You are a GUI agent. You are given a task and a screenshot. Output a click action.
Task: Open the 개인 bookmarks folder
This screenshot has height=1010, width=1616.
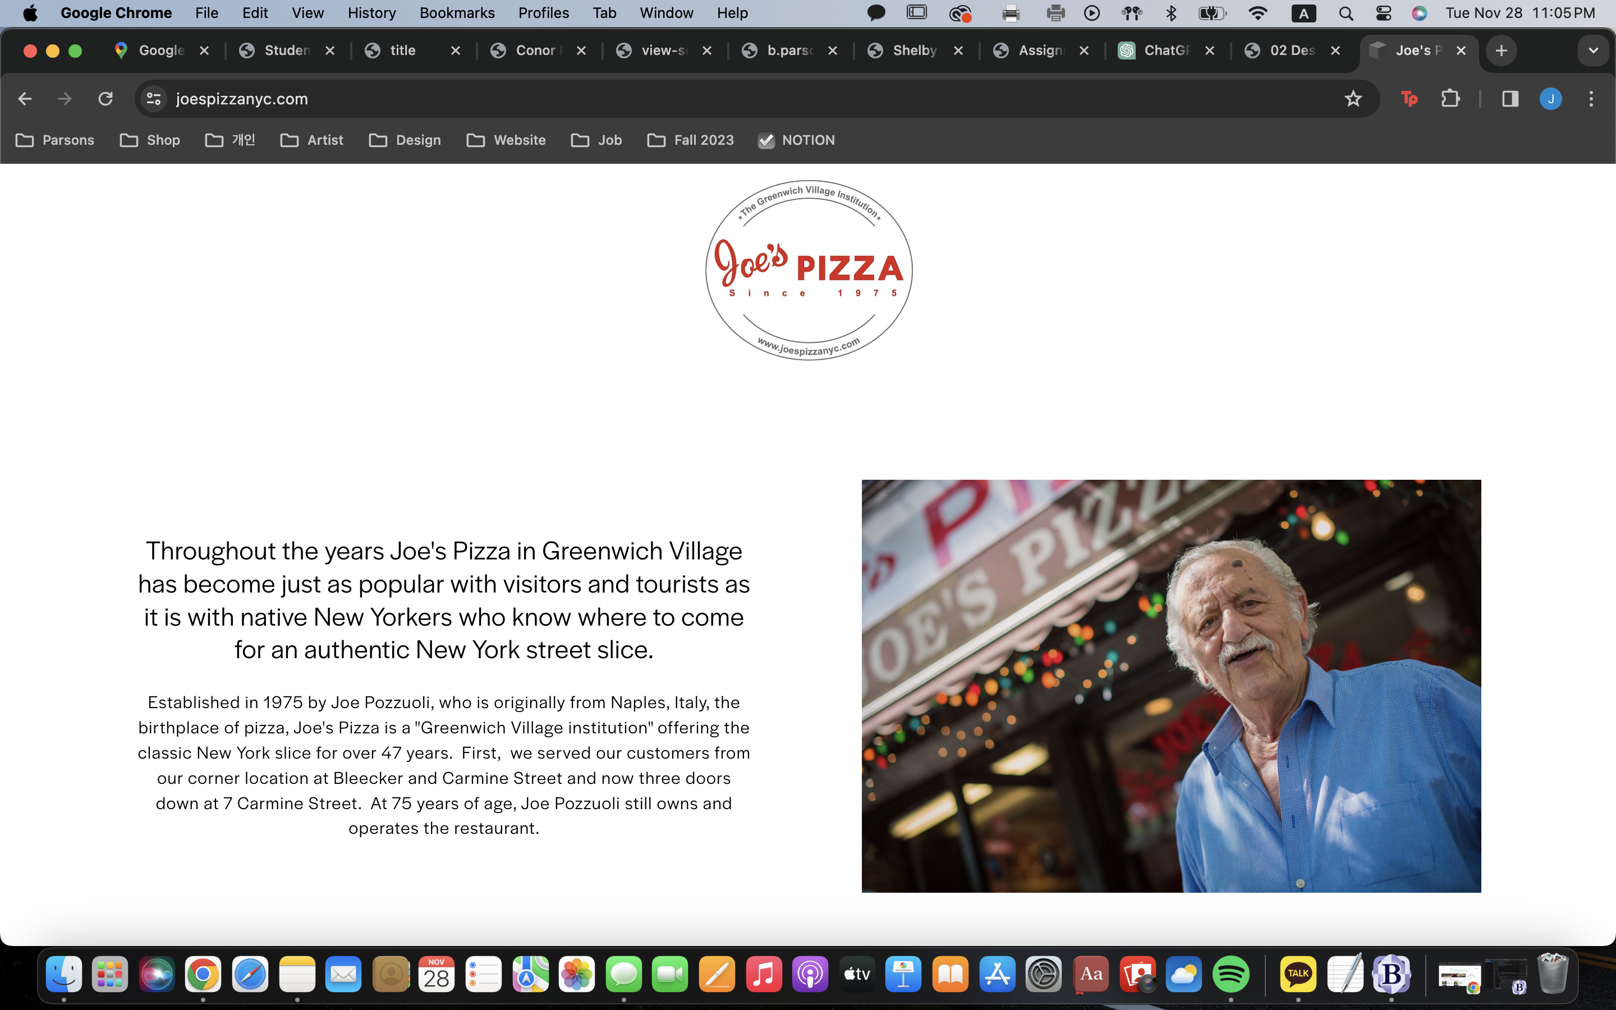pyautogui.click(x=231, y=140)
